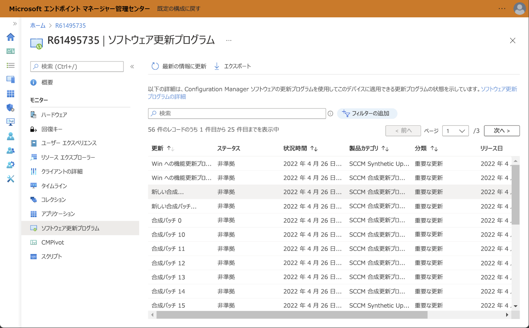Click the horizontal scrollbar of table
The image size is (529, 328).
(x=292, y=315)
